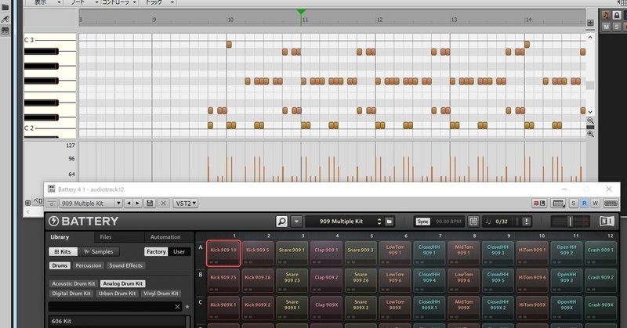
Task: Click green playhead marker at bar 11
Action: [301, 13]
